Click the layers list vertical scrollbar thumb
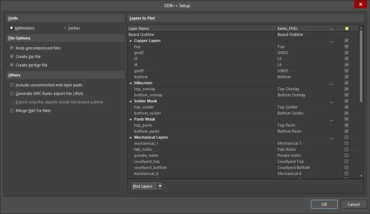Screen dimensions: 370x214 coord(361,66)
